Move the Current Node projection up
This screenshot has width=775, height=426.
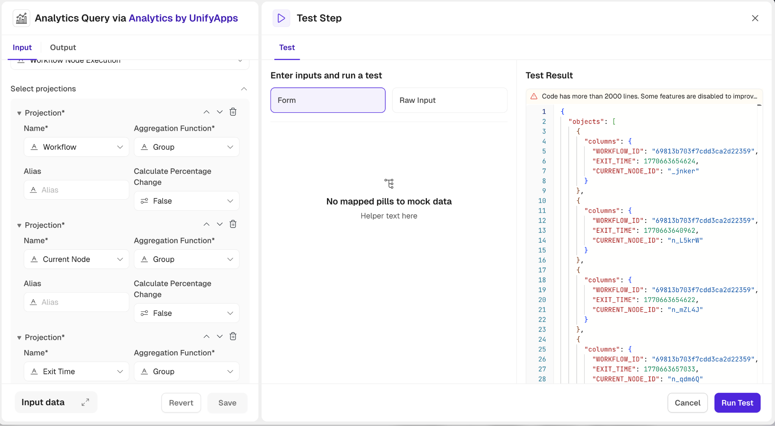click(206, 224)
